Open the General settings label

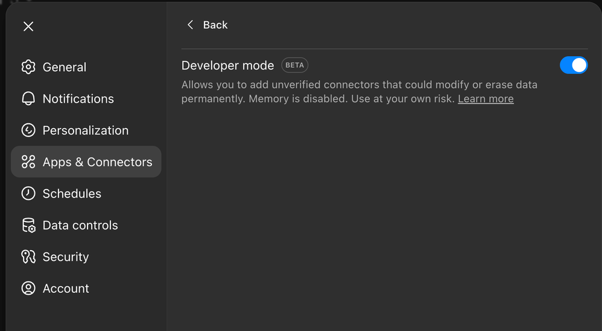pos(65,67)
